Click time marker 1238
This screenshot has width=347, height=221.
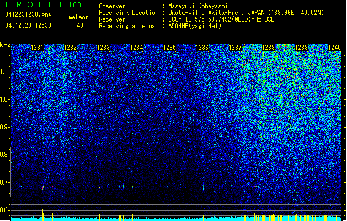click(x=268, y=48)
